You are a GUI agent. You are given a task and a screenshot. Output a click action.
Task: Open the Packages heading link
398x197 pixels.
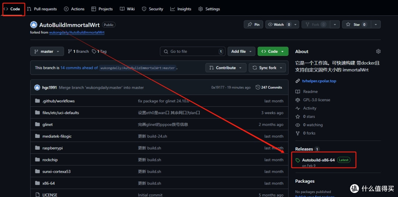pyautogui.click(x=305, y=181)
